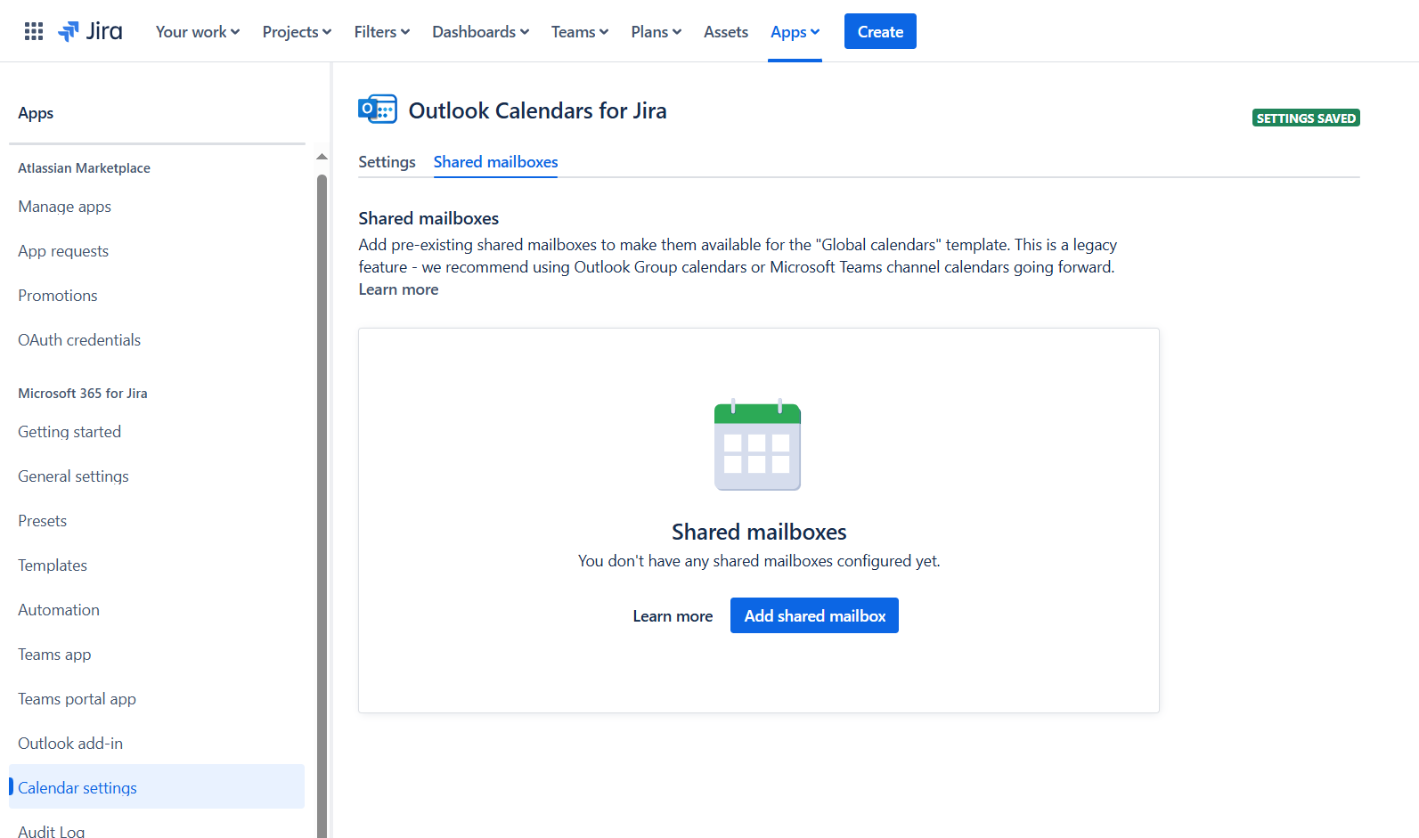Switch to the Settings tab
This screenshot has width=1419, height=838.
387,162
